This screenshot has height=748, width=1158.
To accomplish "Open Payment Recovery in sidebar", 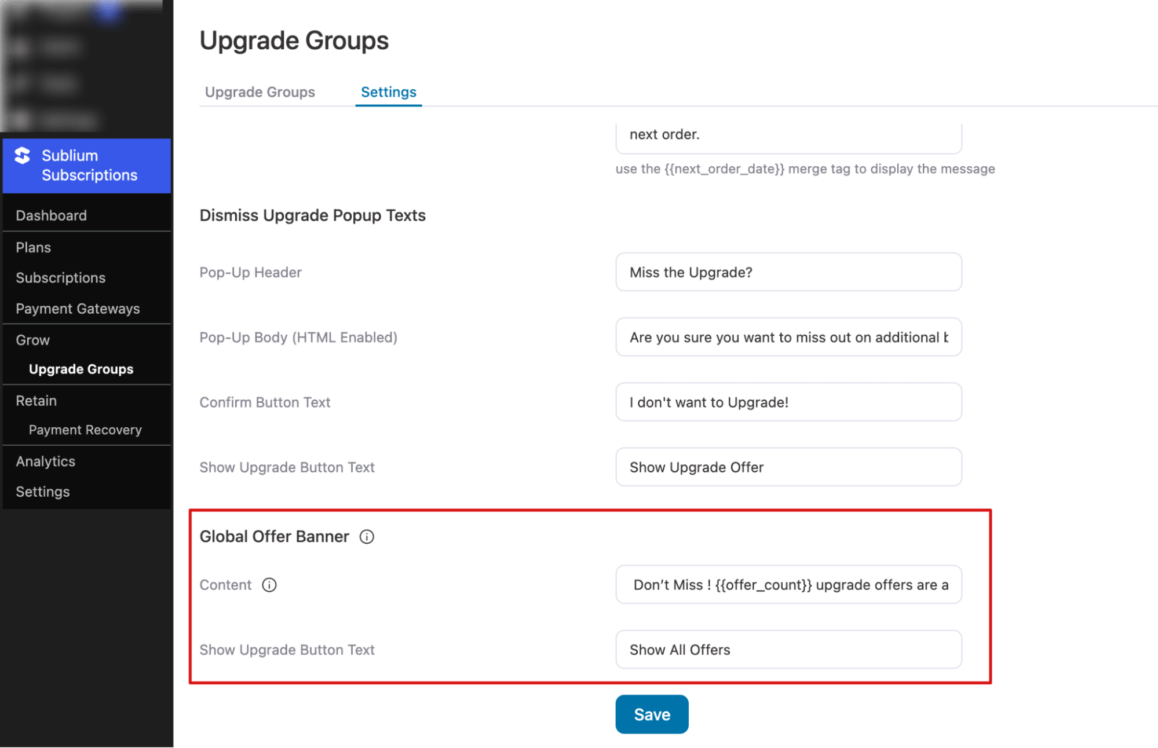I will pos(85,430).
